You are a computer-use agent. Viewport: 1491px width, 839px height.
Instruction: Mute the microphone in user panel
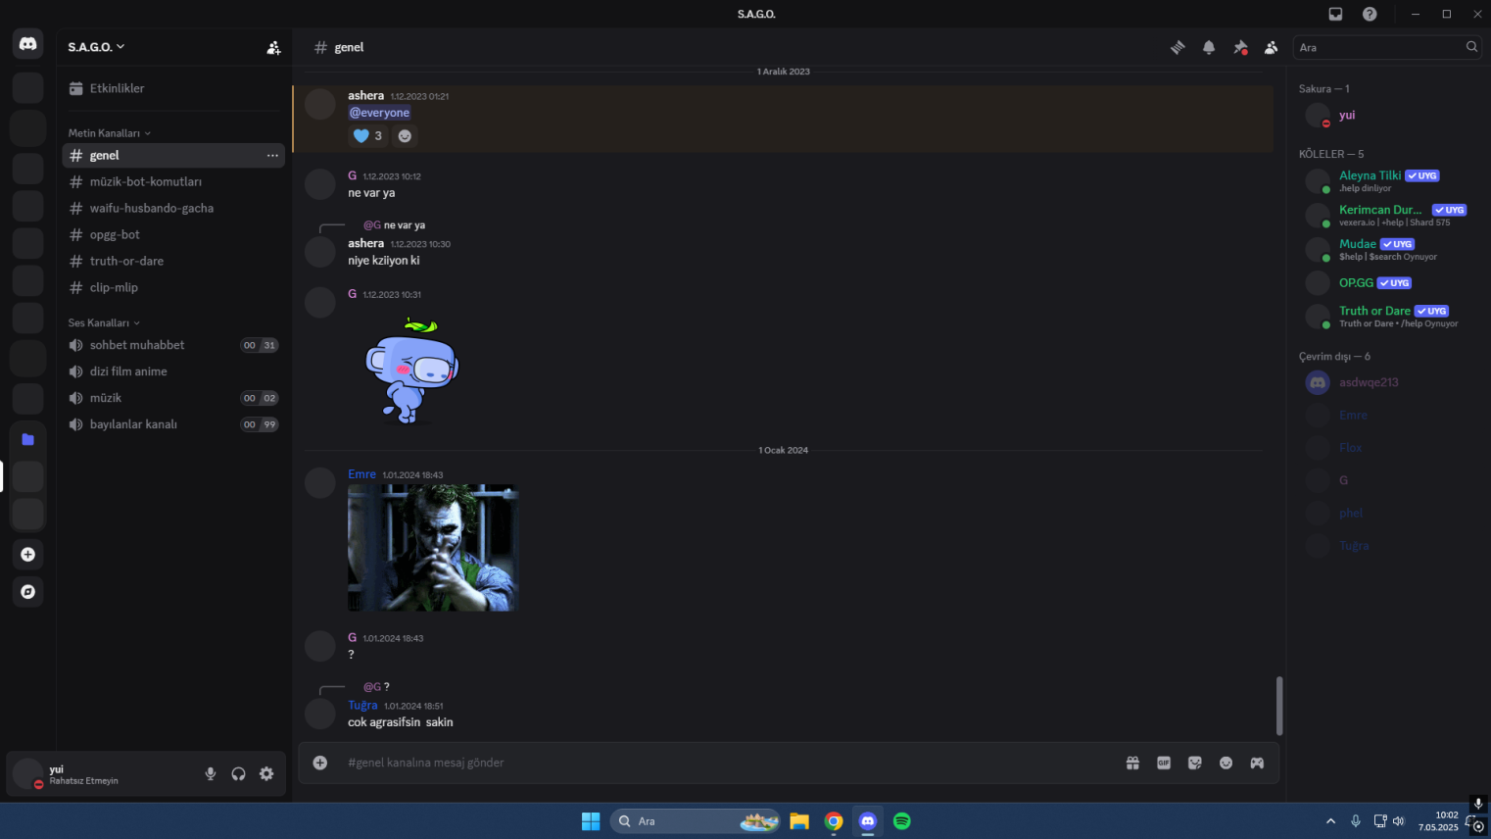210,773
